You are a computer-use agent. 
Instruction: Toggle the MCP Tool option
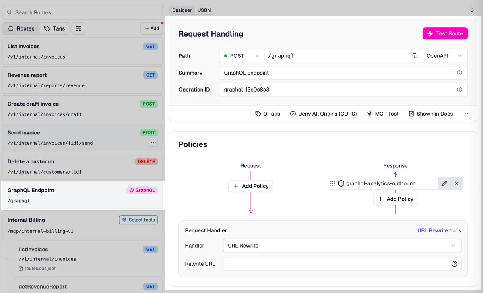(382, 114)
